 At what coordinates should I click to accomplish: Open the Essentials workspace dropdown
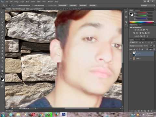pyautogui.click(x=148, y=6)
